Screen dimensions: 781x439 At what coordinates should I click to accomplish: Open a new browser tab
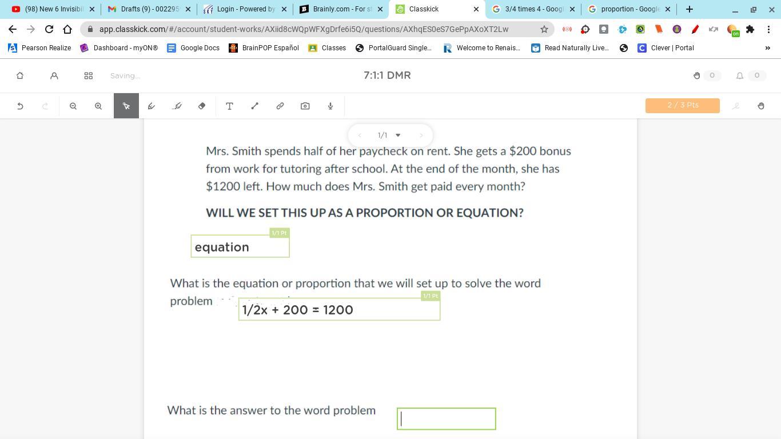pyautogui.click(x=690, y=9)
